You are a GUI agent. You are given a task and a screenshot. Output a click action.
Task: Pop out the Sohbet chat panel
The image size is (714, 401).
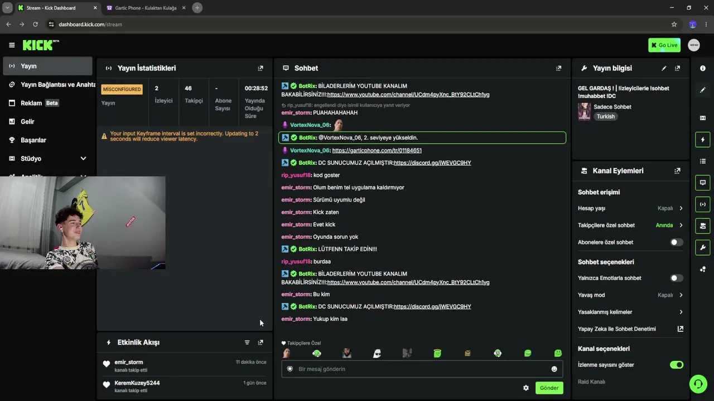point(558,68)
